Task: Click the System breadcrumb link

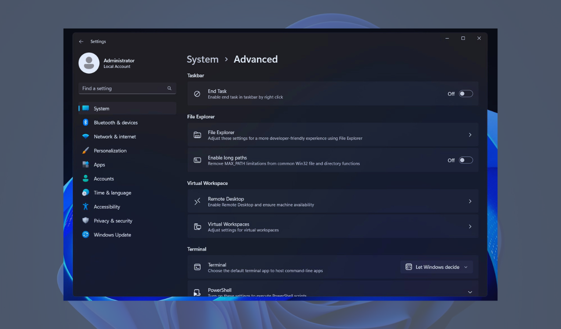Action: [202, 59]
